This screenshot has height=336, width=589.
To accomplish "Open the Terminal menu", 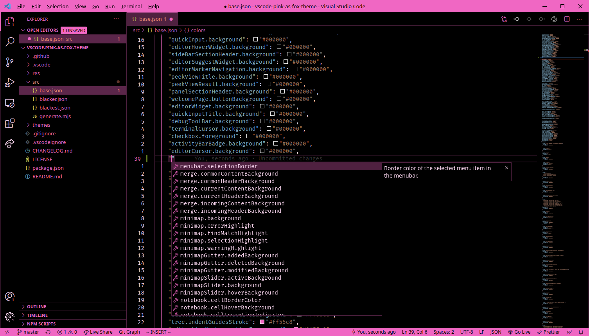I will pyautogui.click(x=131, y=6).
